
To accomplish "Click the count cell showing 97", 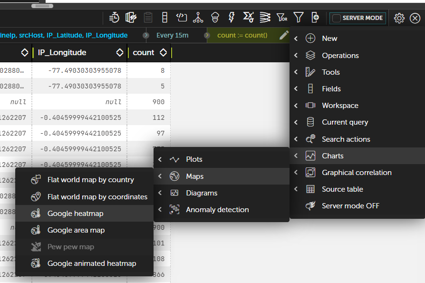I will (x=149, y=133).
